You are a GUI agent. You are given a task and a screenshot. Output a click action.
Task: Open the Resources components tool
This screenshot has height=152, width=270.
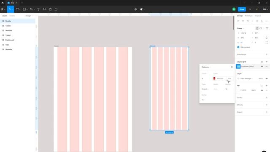(x=44, y=9)
